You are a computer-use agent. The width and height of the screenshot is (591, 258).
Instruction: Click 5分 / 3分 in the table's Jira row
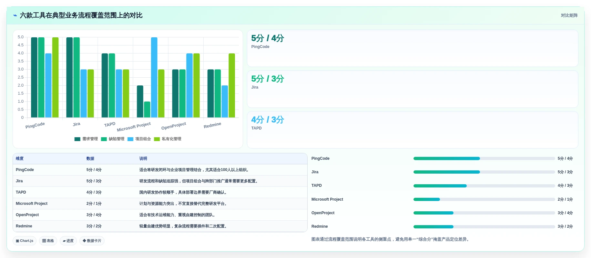[x=94, y=181]
